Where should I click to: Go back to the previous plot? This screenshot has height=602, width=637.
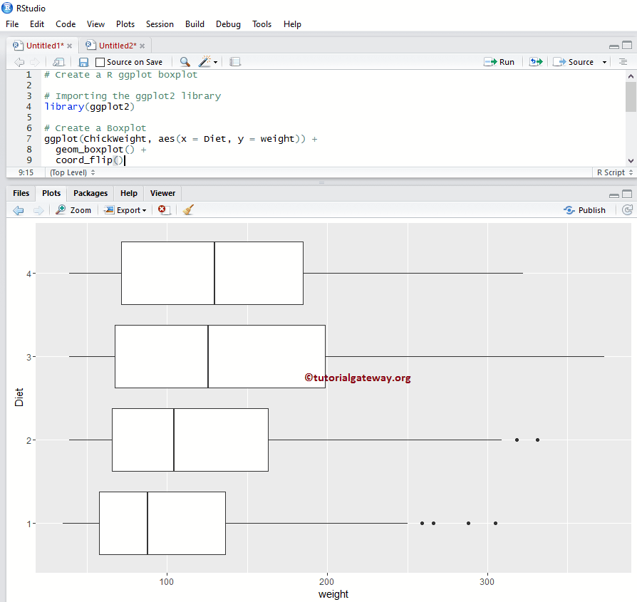coord(18,209)
